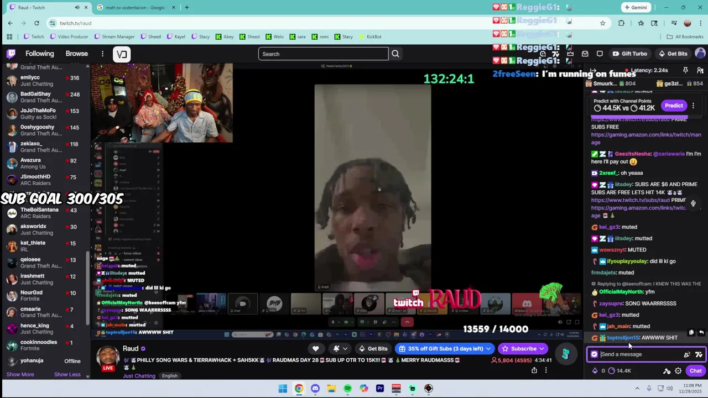Open the Twitch more options kebab menu

click(x=102, y=54)
